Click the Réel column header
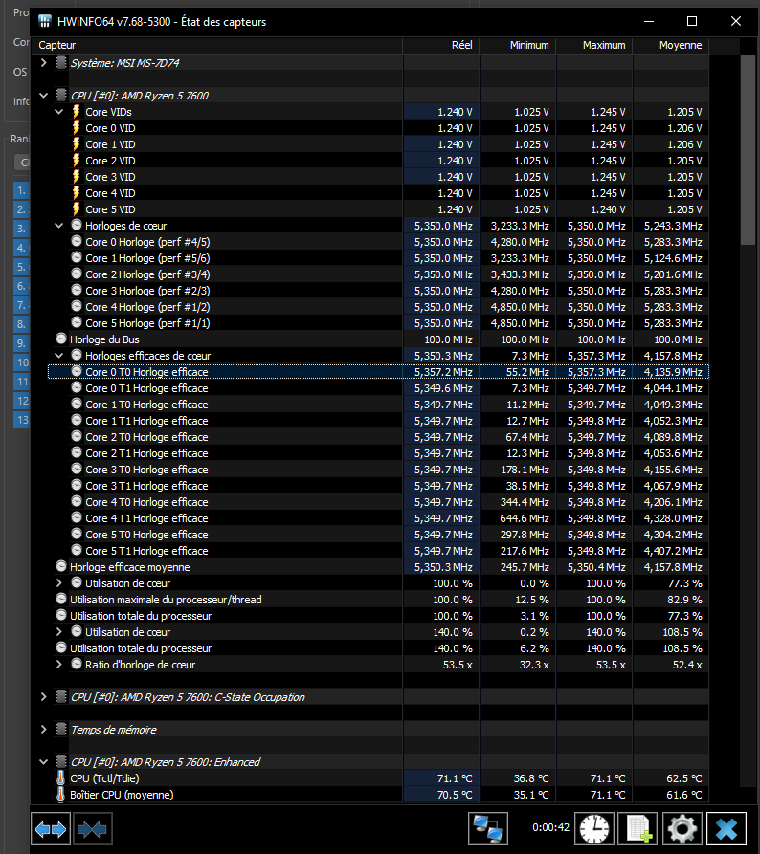Screen dimensions: 760x854 [x=441, y=45]
